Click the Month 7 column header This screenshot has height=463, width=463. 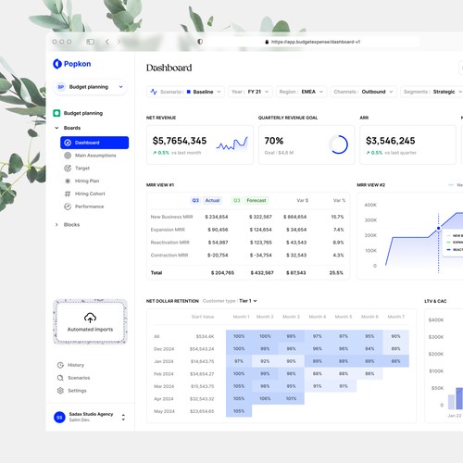396,317
